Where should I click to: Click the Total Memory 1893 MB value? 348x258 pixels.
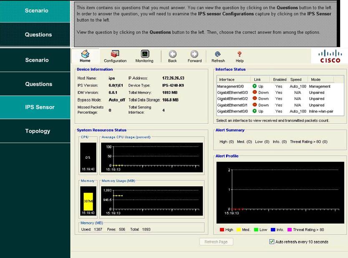[x=170, y=93]
